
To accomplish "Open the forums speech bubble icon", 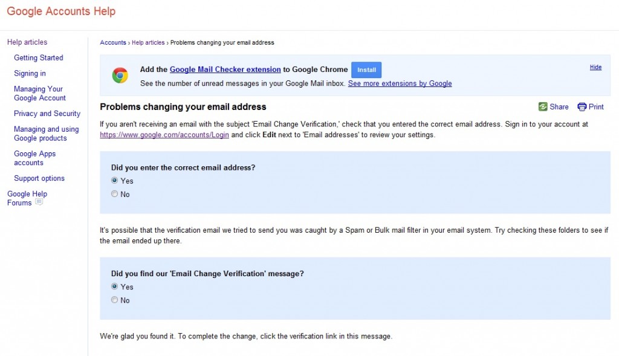I will (39, 202).
